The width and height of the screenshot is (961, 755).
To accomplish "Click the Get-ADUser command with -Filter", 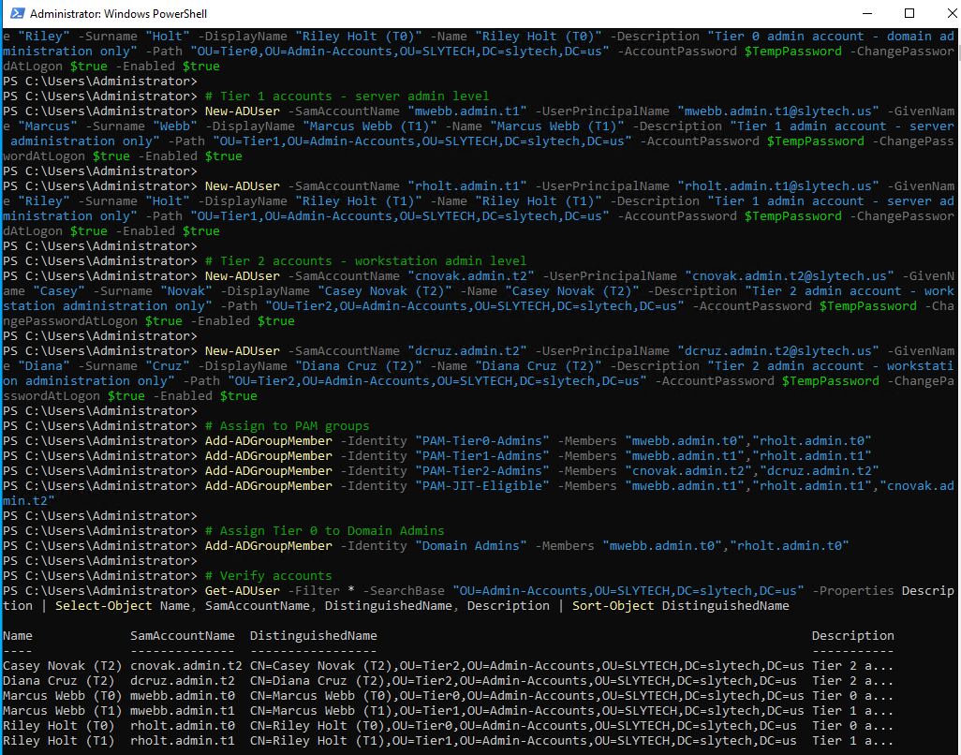I will point(242,591).
